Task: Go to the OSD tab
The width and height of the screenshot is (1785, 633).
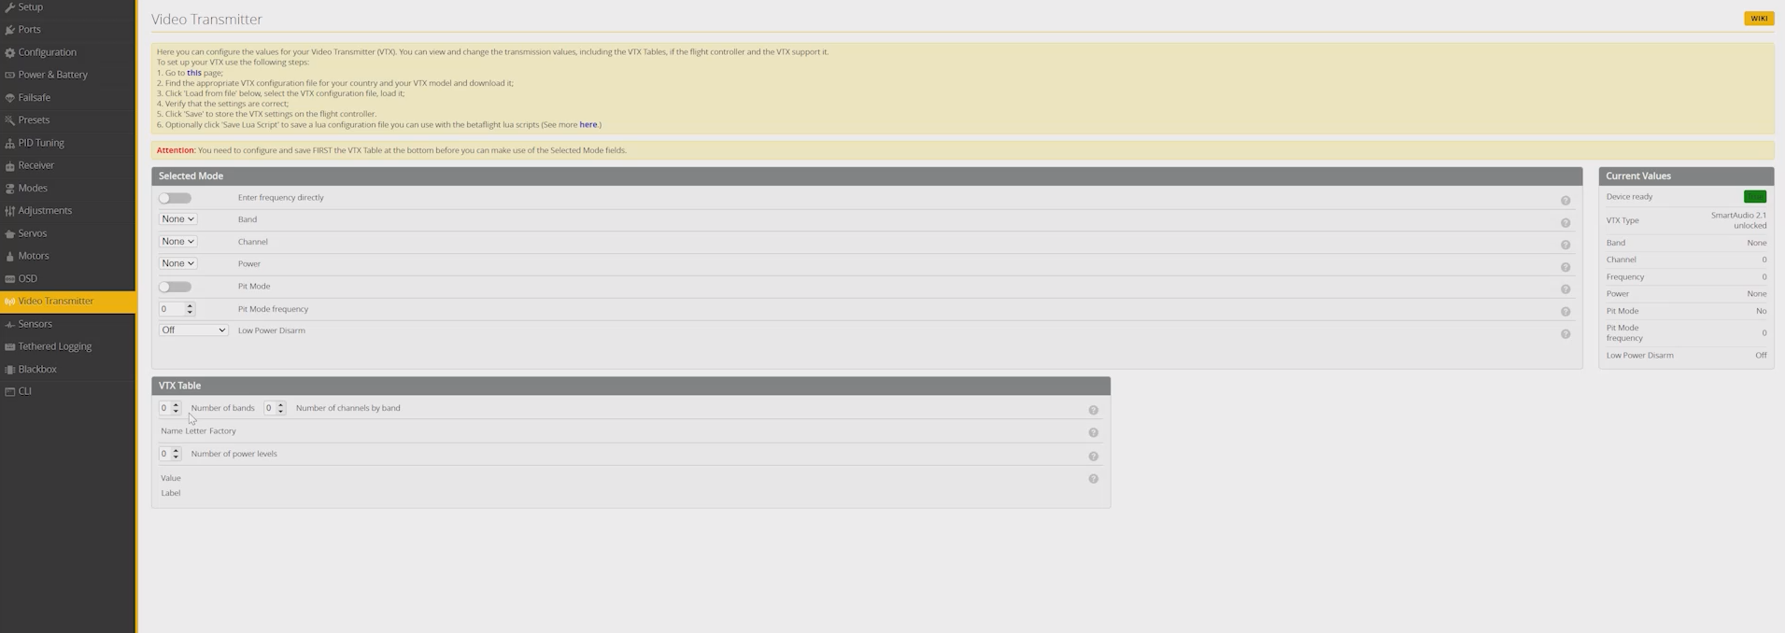Action: [28, 279]
